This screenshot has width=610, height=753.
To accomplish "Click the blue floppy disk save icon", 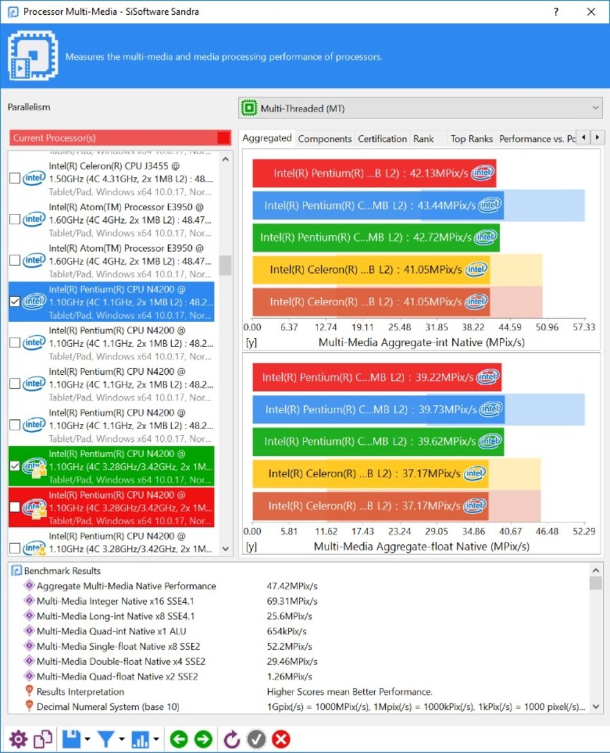I will [x=71, y=739].
